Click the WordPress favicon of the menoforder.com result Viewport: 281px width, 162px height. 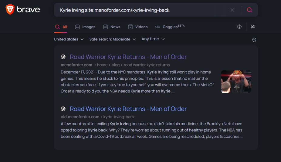pyautogui.click(x=63, y=57)
